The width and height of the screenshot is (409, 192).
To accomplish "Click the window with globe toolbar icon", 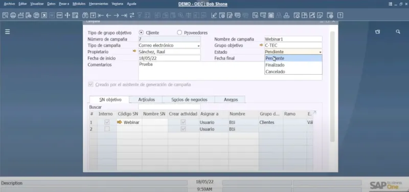I will click(x=330, y=15).
